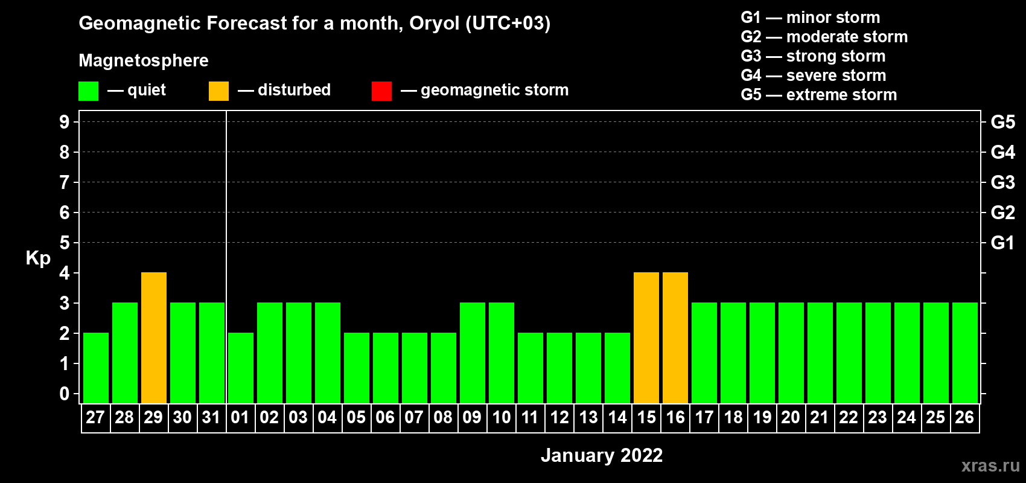Click the date label 30
The width and height of the screenshot is (1026, 483).
(x=182, y=418)
